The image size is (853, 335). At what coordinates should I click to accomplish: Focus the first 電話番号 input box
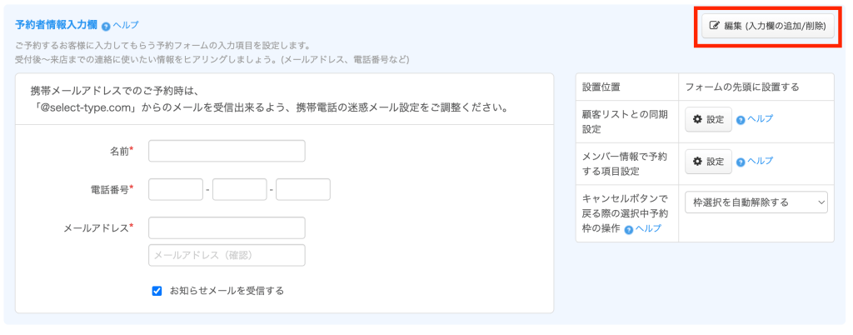pyautogui.click(x=176, y=190)
